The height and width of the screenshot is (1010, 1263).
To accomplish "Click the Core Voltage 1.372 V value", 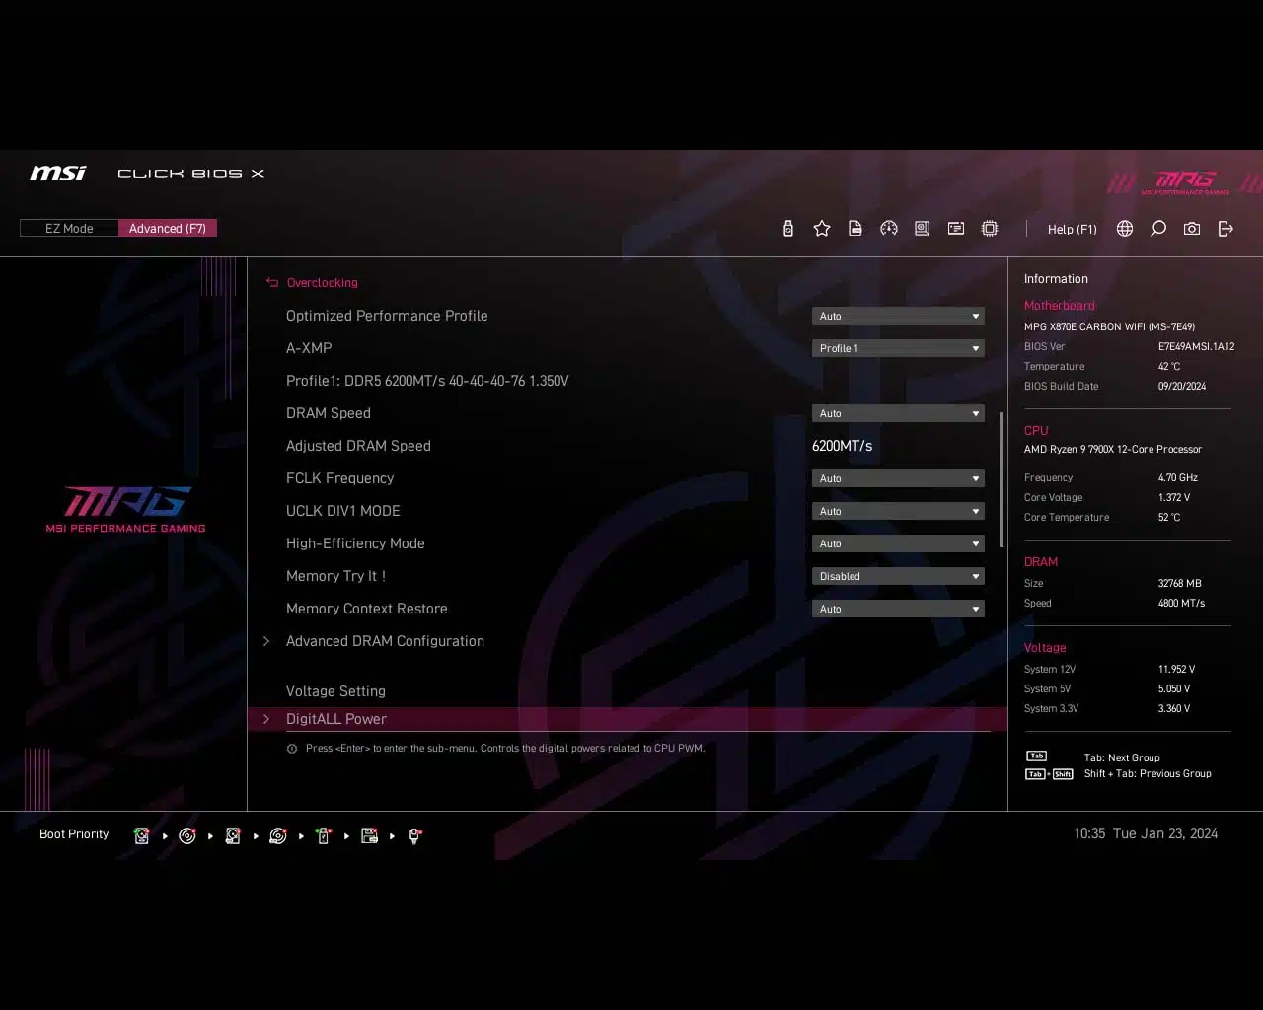I will point(1174,497).
